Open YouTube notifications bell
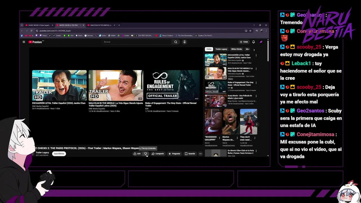This screenshot has width=361, height=203. click(x=253, y=42)
